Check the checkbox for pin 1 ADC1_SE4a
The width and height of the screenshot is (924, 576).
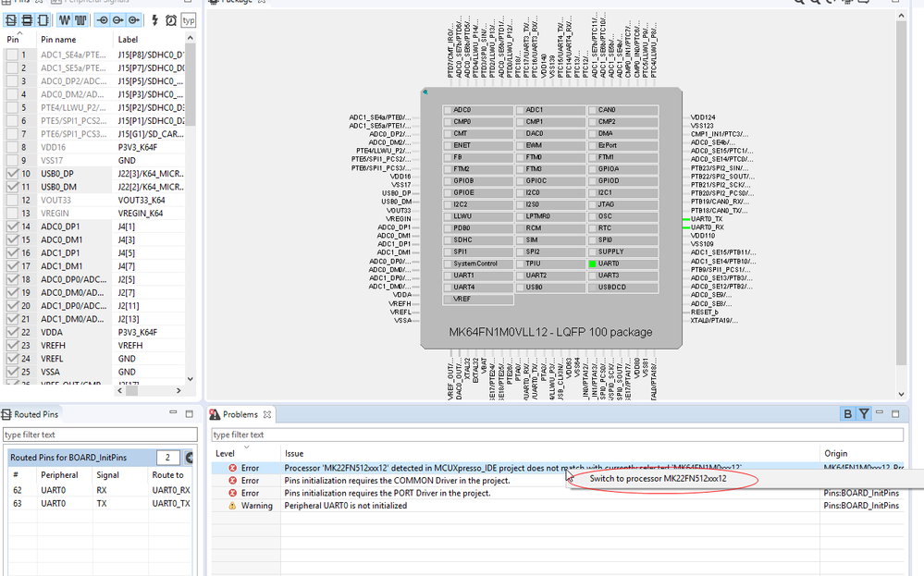pos(12,55)
